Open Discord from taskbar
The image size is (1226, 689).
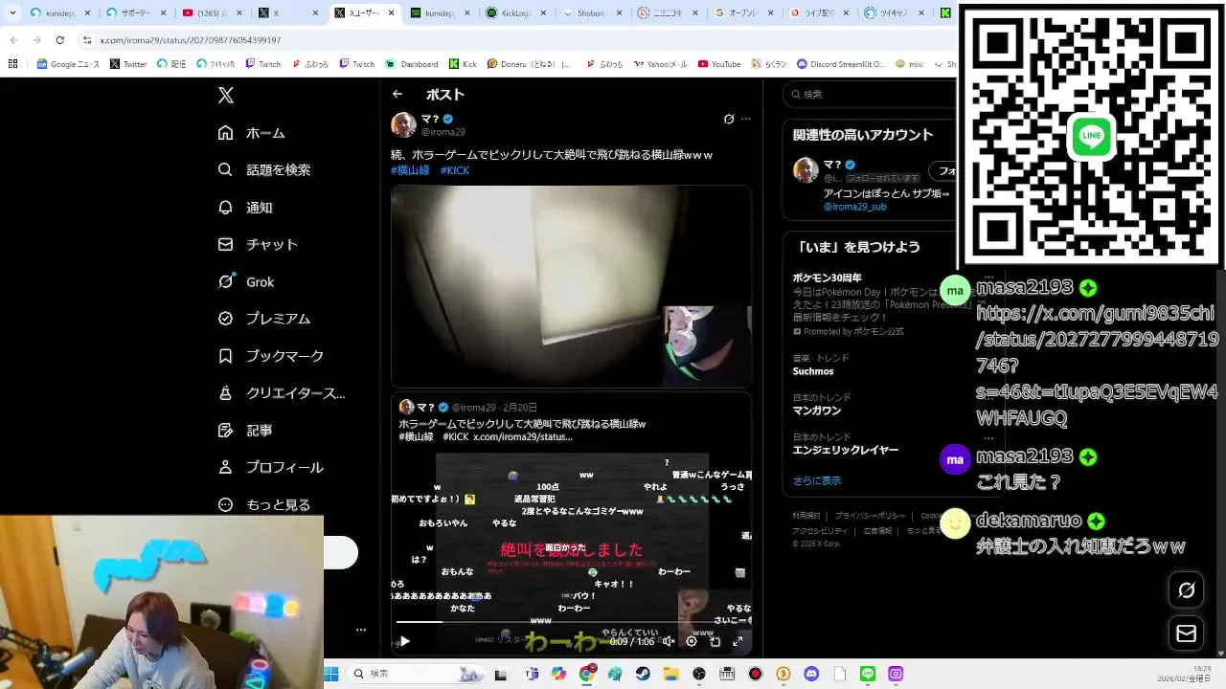(x=811, y=674)
